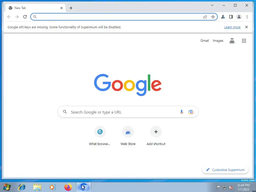This screenshot has height=192, width=256.
Task: Toggle the side panel icon
Action: (231, 17)
